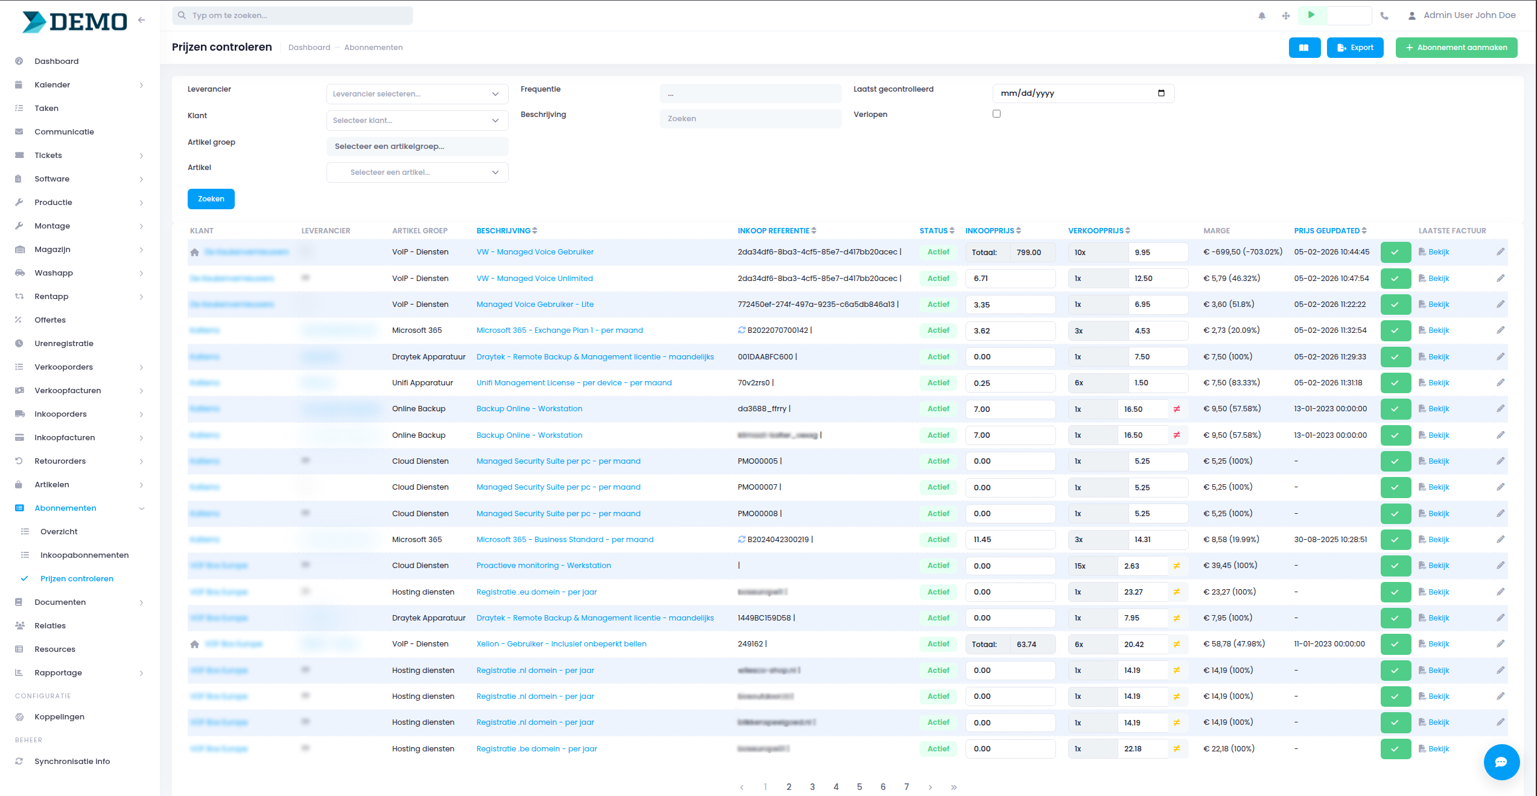
Task: Click the notifications bell icon
Action: [1262, 16]
